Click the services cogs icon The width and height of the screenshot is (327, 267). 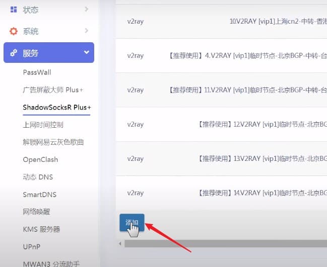14,53
